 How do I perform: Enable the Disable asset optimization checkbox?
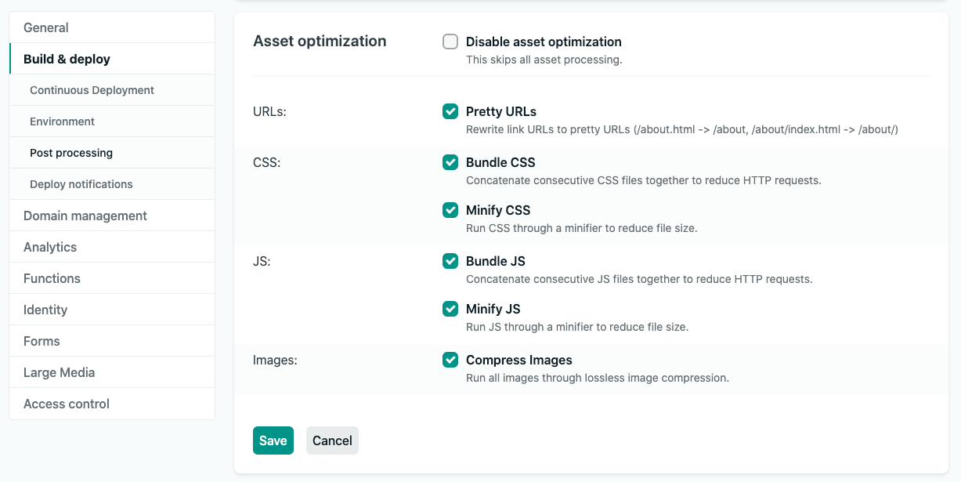tap(450, 42)
